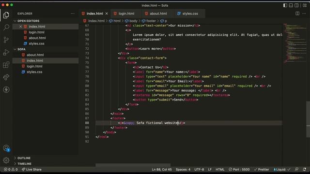Open Run and Debug view
This screenshot has width=310, height=174.
coord(6,52)
